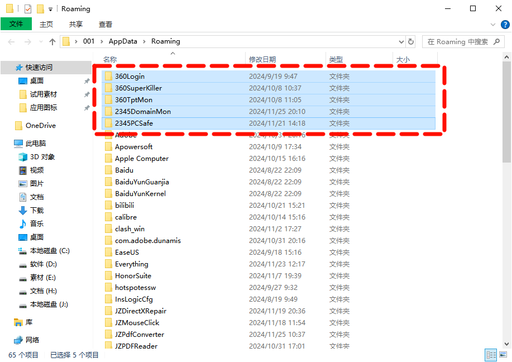
Task: Sort by the 类型 column header
Action: [x=336, y=59]
